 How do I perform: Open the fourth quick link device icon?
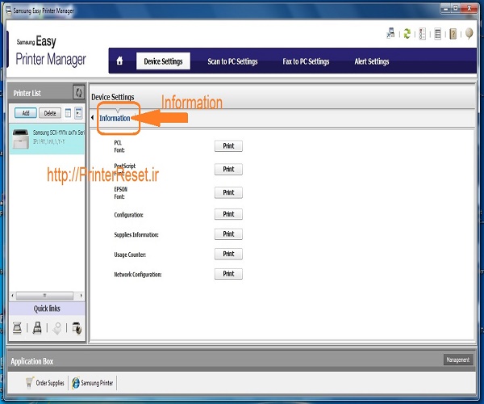pyautogui.click(x=77, y=328)
